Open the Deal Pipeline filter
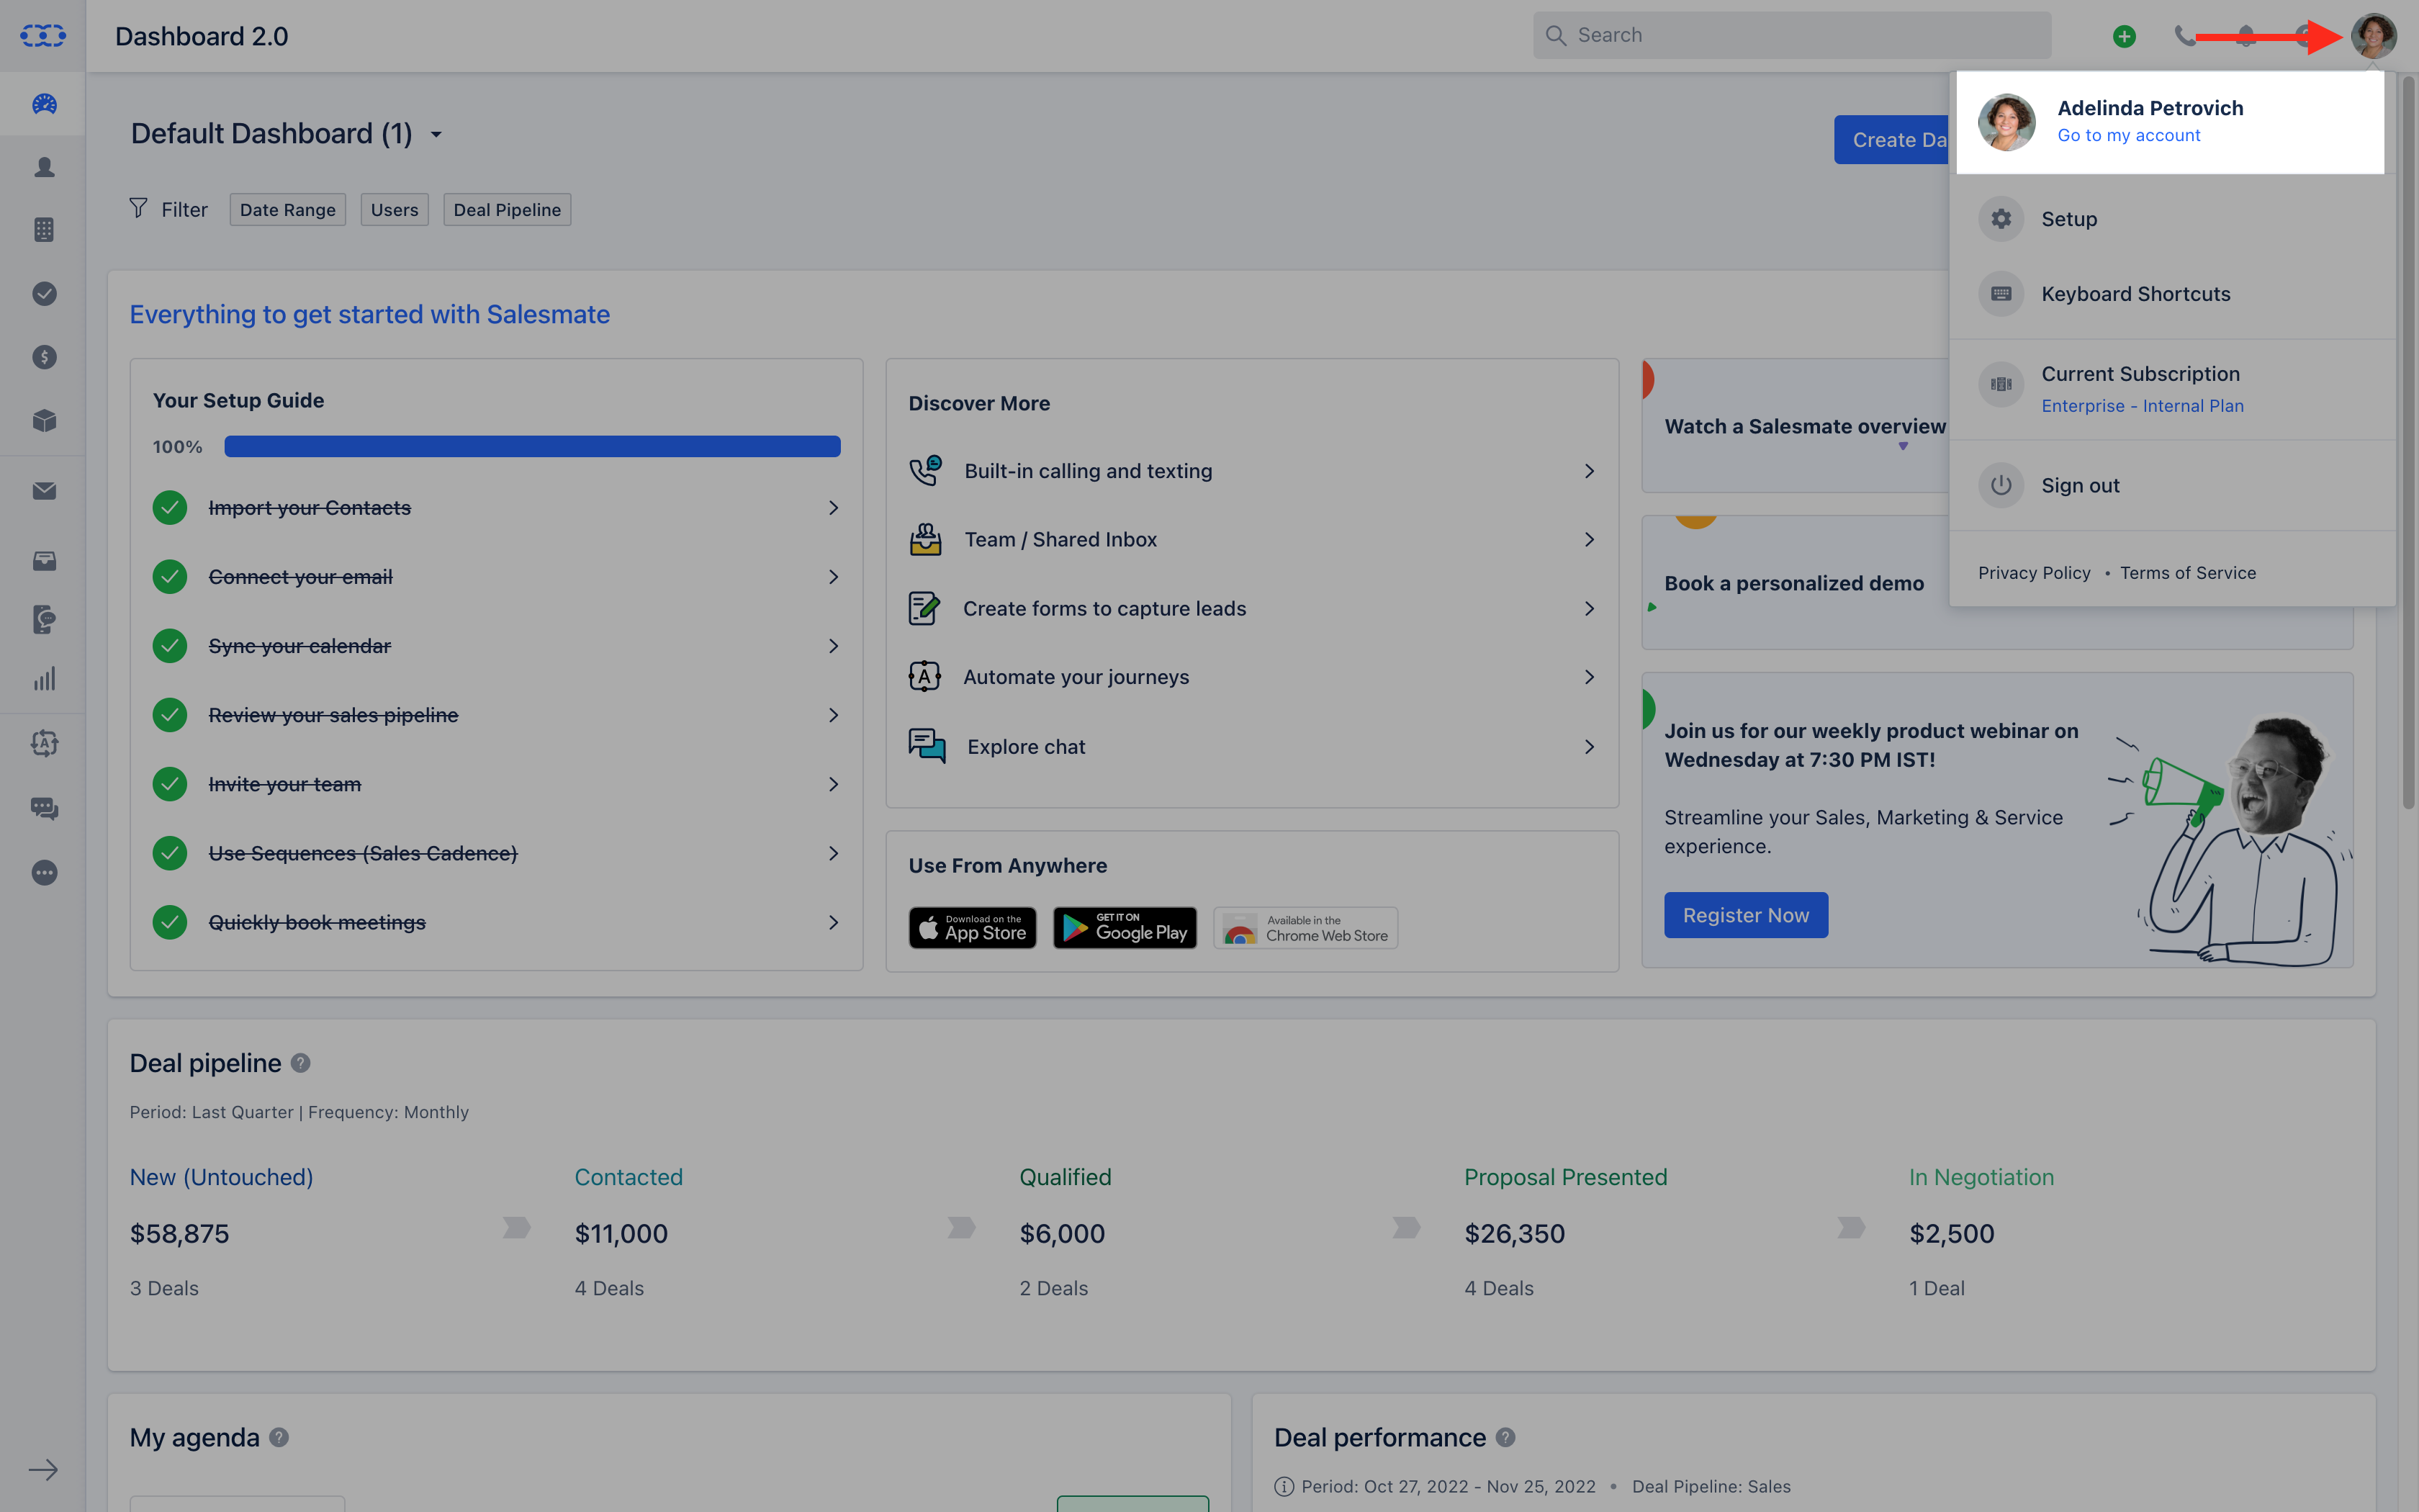2419x1512 pixels. [507, 210]
